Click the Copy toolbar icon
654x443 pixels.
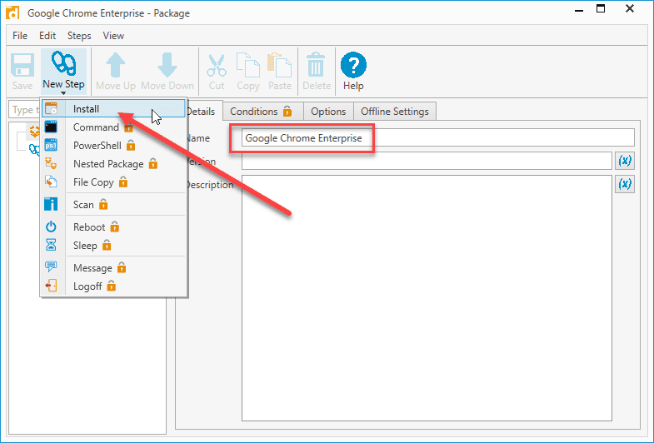coord(247,65)
